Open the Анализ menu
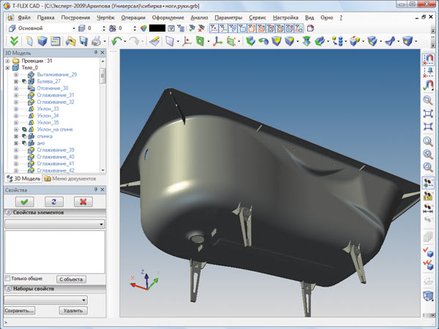The height and width of the screenshot is (329, 439). point(199,18)
